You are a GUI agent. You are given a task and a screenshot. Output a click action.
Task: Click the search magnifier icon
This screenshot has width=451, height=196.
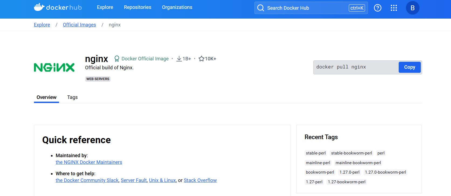(x=261, y=8)
